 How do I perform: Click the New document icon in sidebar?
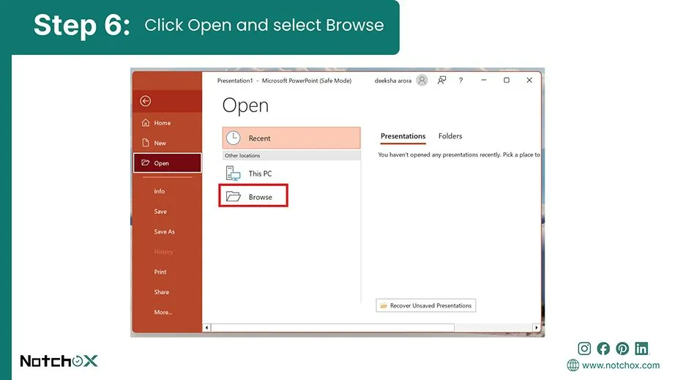tap(146, 143)
